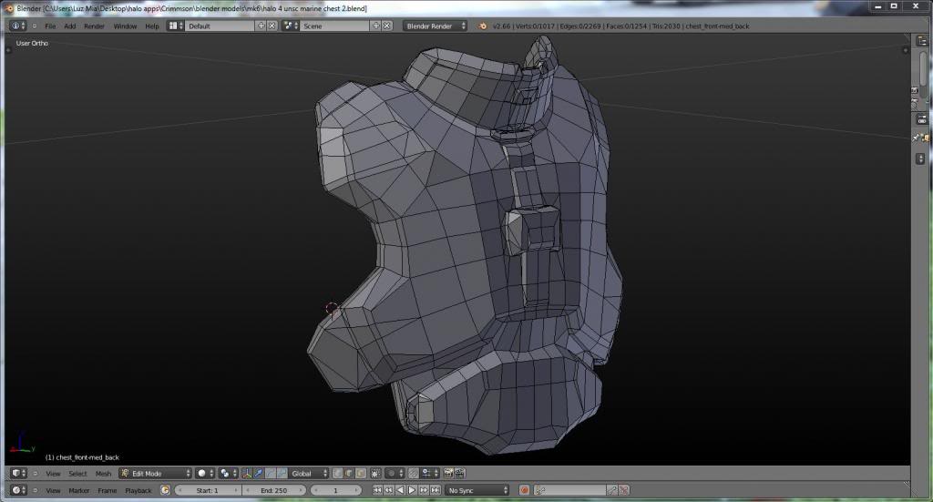The width and height of the screenshot is (933, 502).
Task: Delete the Default screen layout
Action: pos(272,26)
